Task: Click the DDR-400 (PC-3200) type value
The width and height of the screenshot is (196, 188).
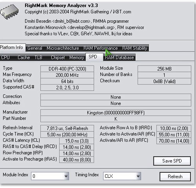Action: click(67, 69)
